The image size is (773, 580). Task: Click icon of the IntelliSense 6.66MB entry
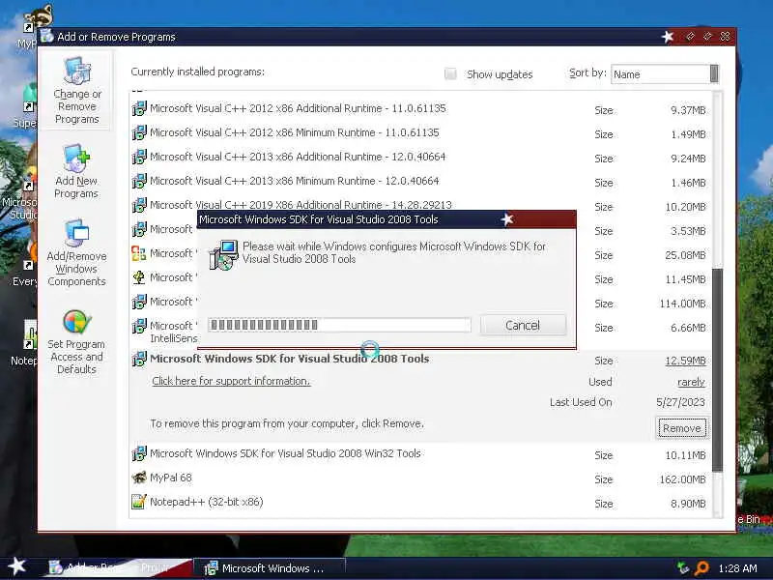click(139, 326)
